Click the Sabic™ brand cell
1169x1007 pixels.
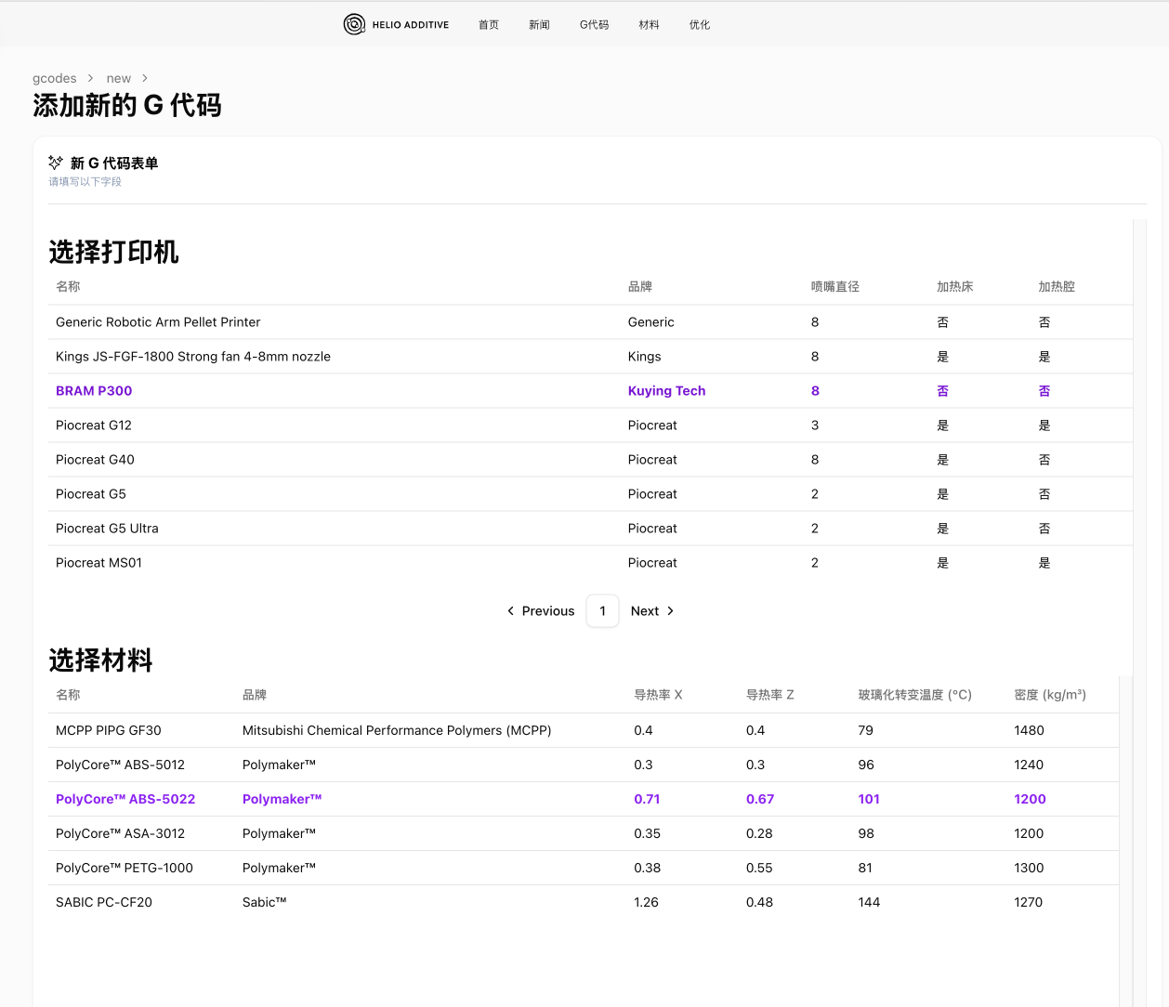pyautogui.click(x=264, y=902)
